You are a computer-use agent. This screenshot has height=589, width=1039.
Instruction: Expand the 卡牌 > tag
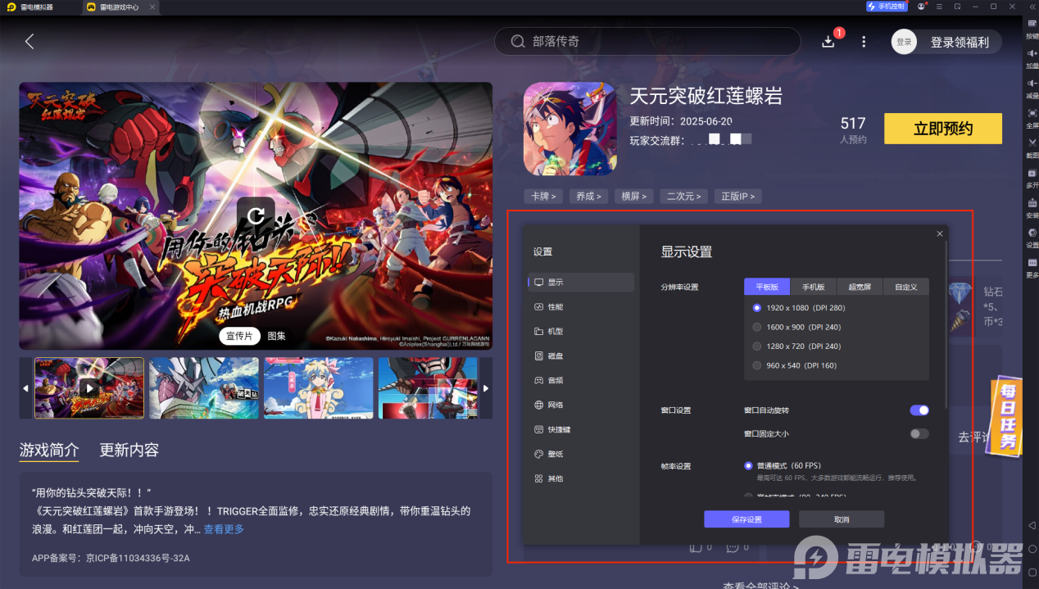click(x=543, y=197)
